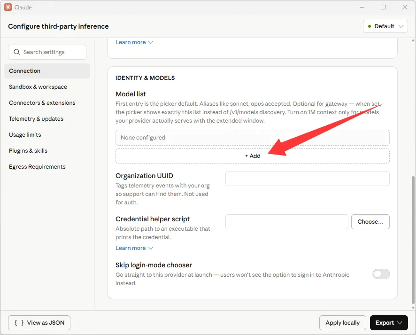416x335 pixels.
Task: Click into the Search settings field
Action: (47, 52)
